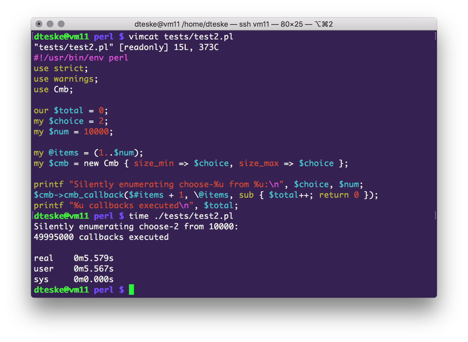Click the 'use strict;' line
The image size is (468, 342).
[61, 69]
